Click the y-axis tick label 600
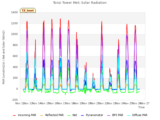This screenshot has width=160, height=120. point(15,56)
